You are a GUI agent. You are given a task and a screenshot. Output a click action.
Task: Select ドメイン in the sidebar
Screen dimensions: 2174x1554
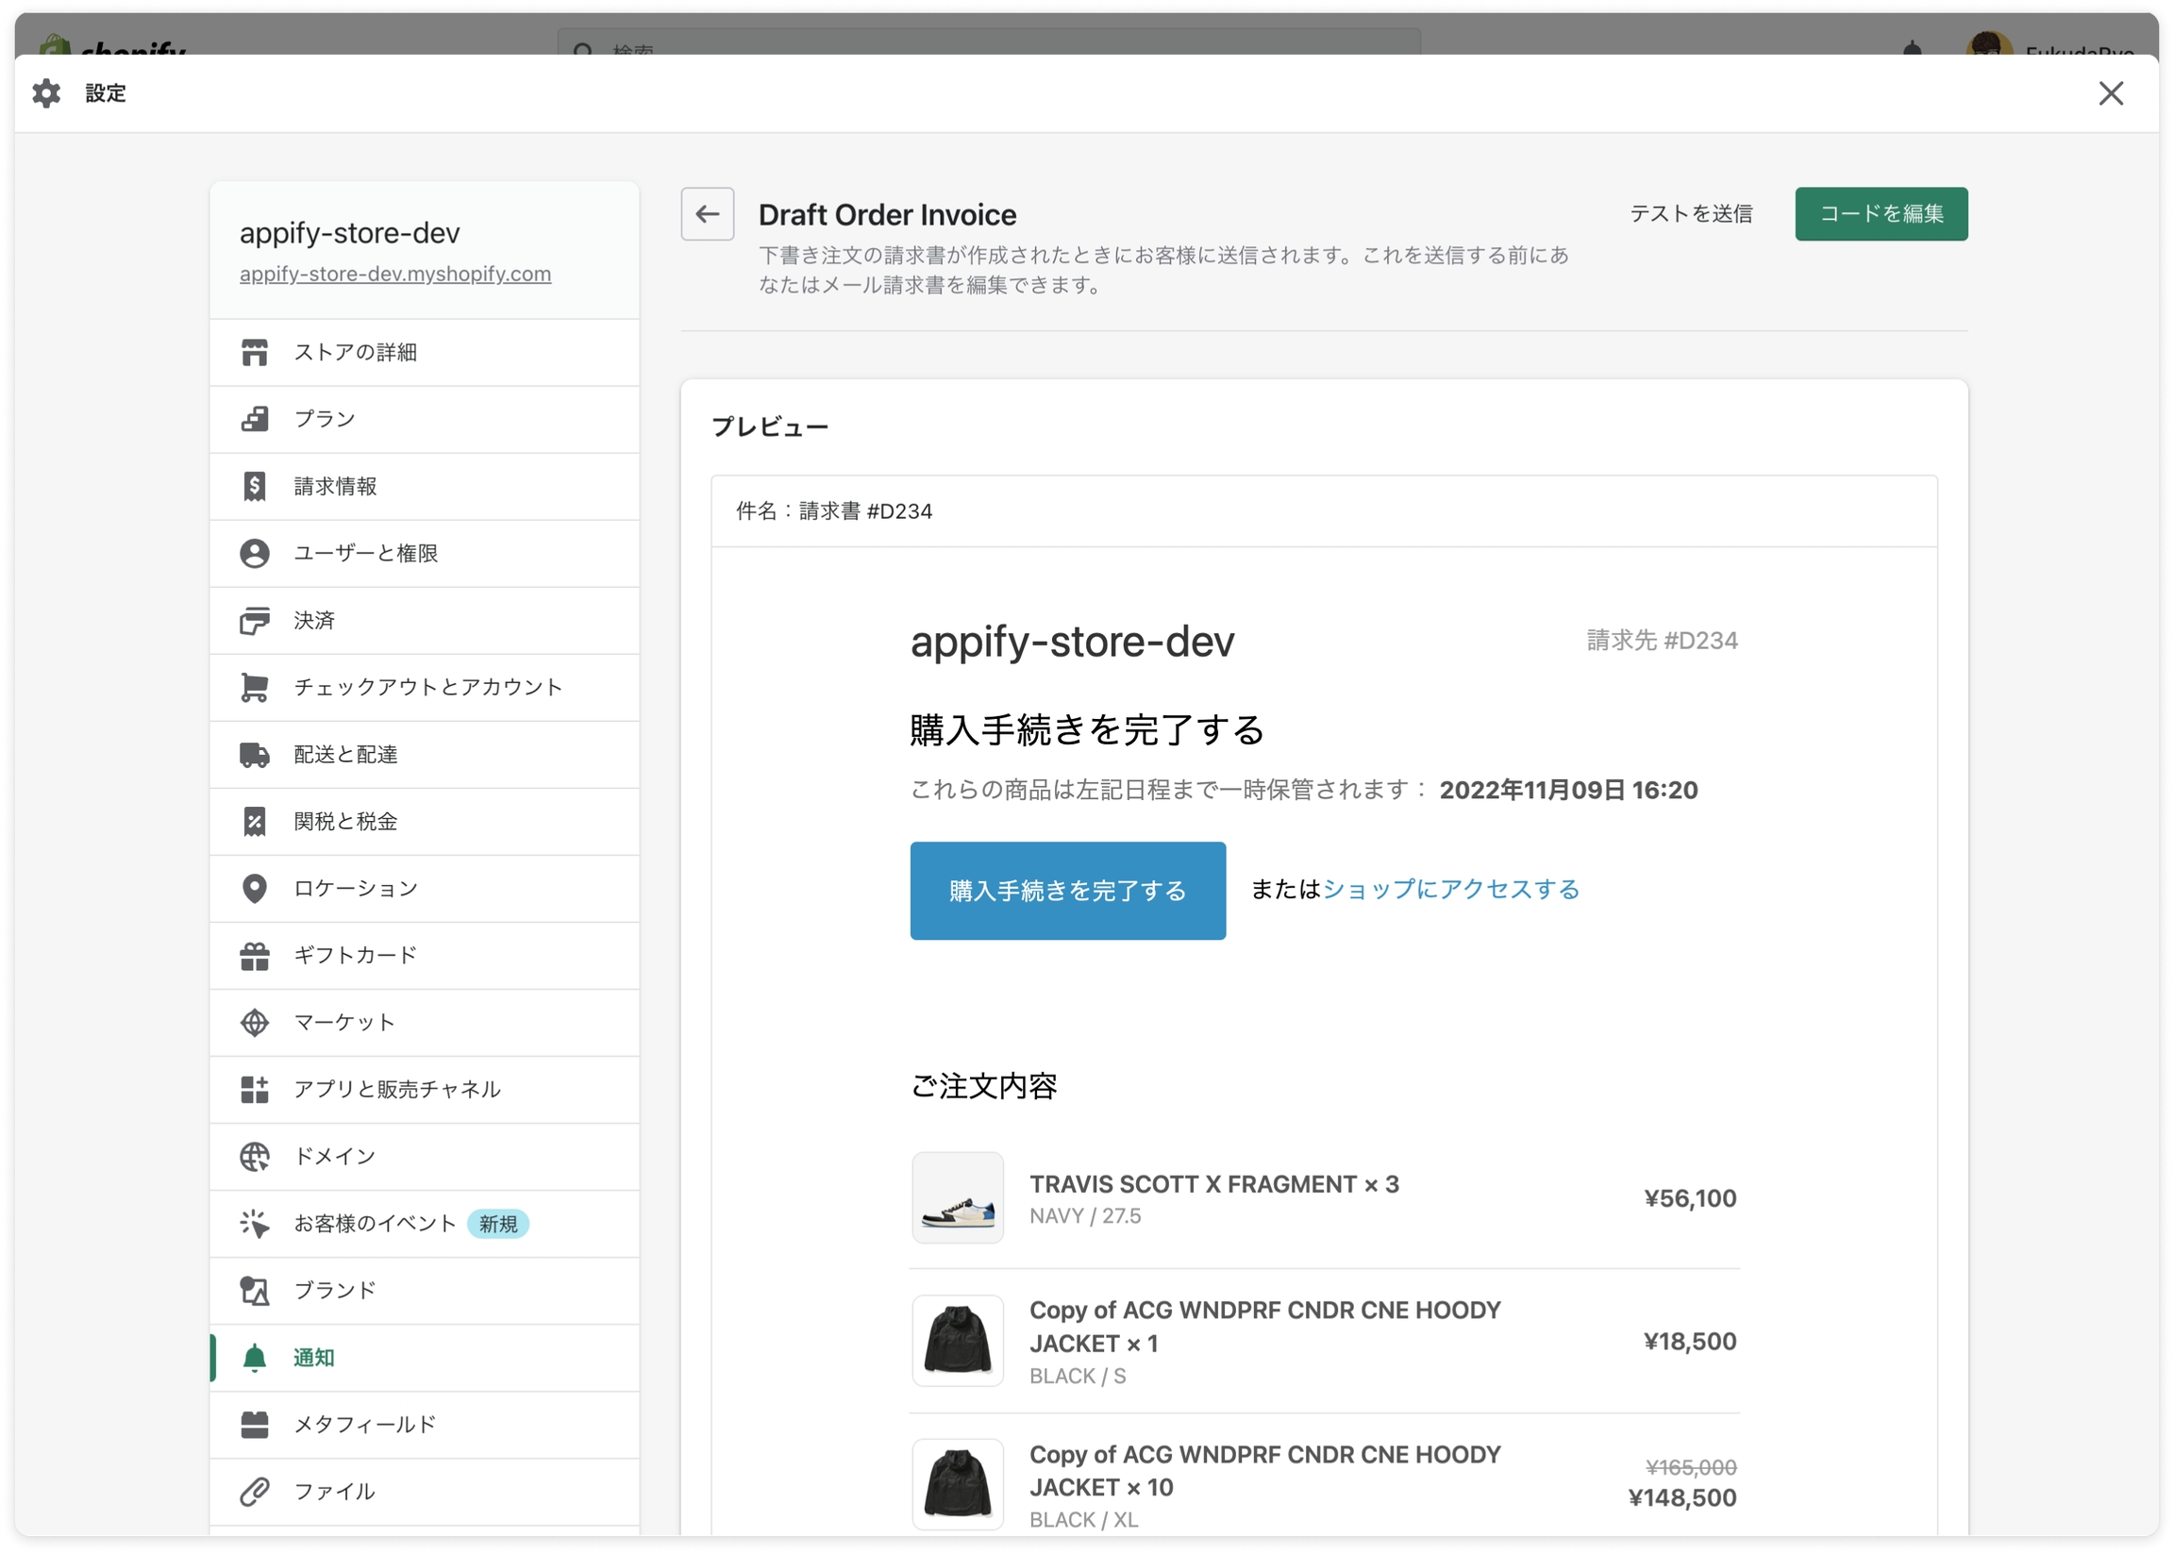[x=425, y=1156]
